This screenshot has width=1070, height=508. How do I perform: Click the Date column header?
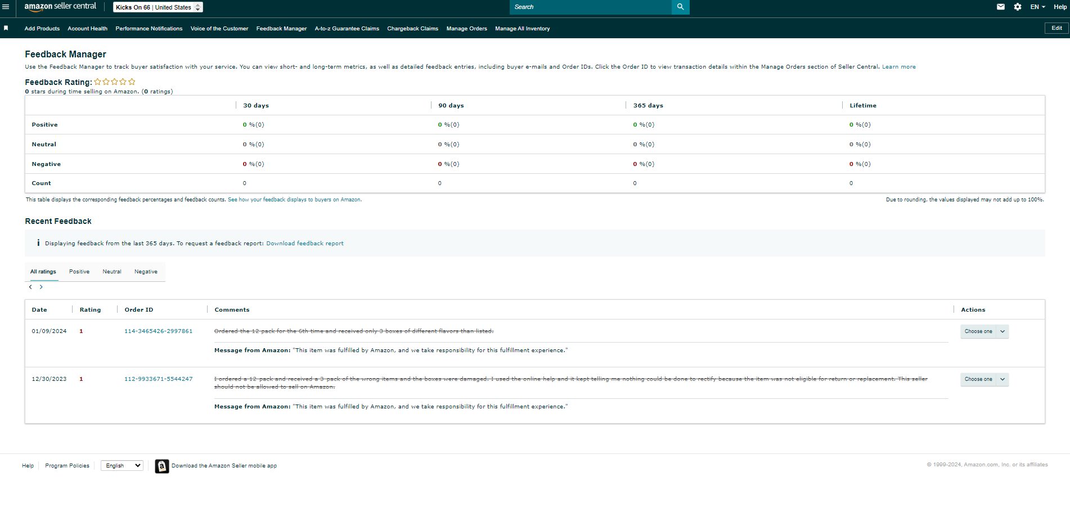pyautogui.click(x=39, y=310)
